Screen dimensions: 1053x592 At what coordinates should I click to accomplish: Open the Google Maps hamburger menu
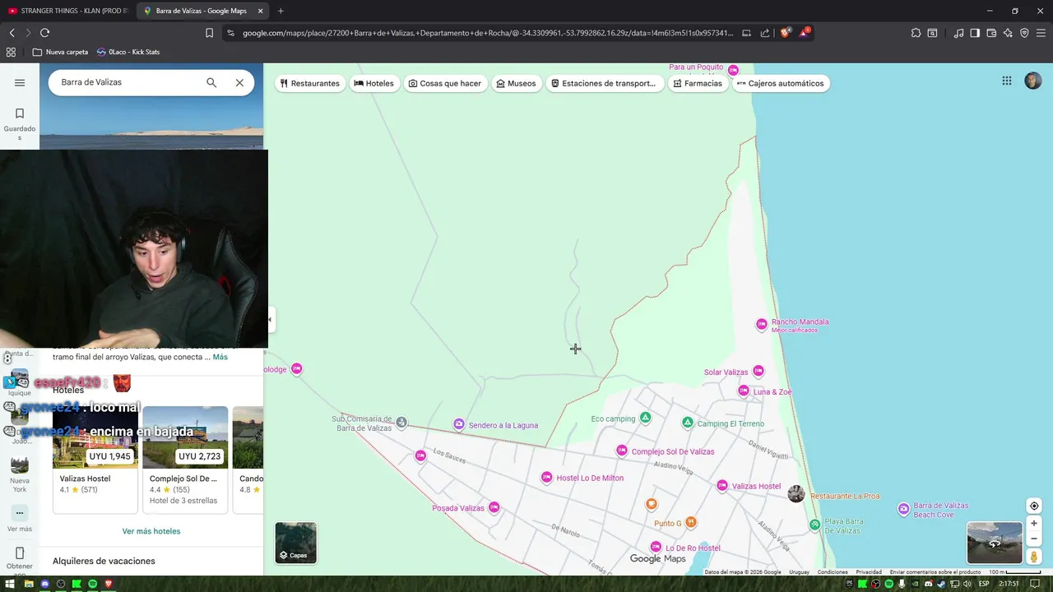pyautogui.click(x=20, y=82)
